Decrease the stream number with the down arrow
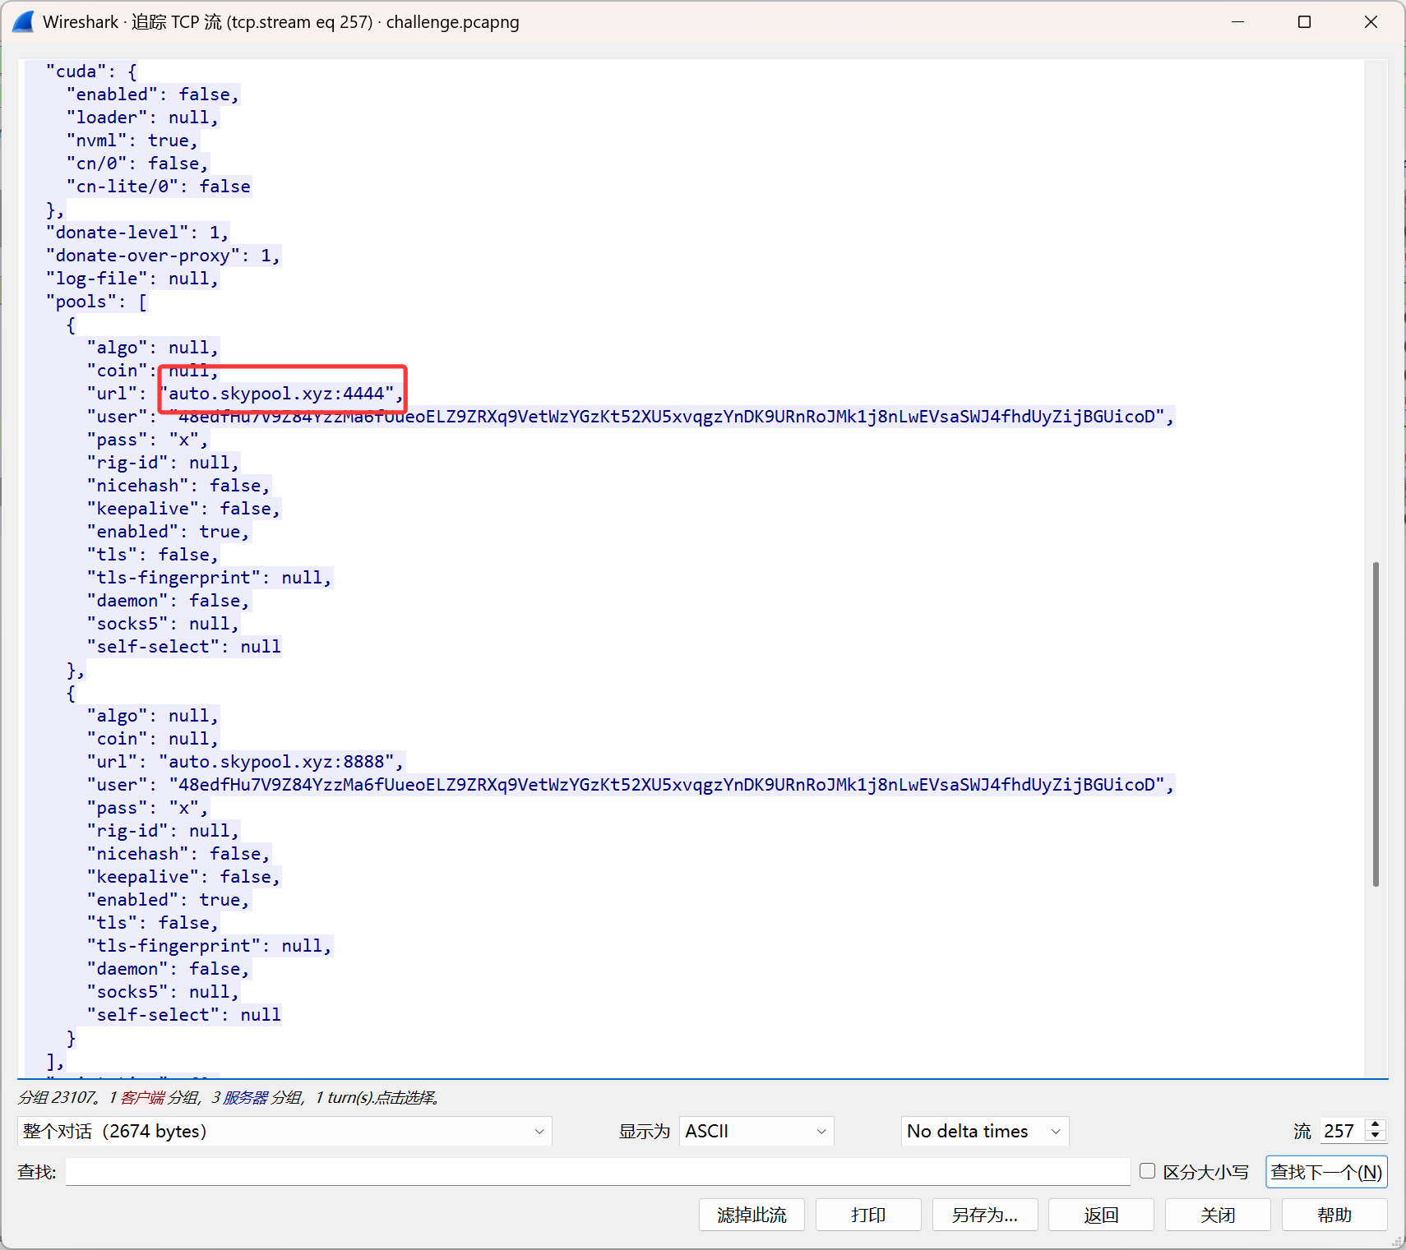Viewport: 1406px width, 1250px height. [1376, 1137]
